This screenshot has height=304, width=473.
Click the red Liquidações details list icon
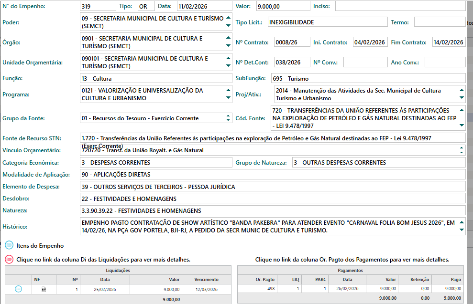(9, 260)
